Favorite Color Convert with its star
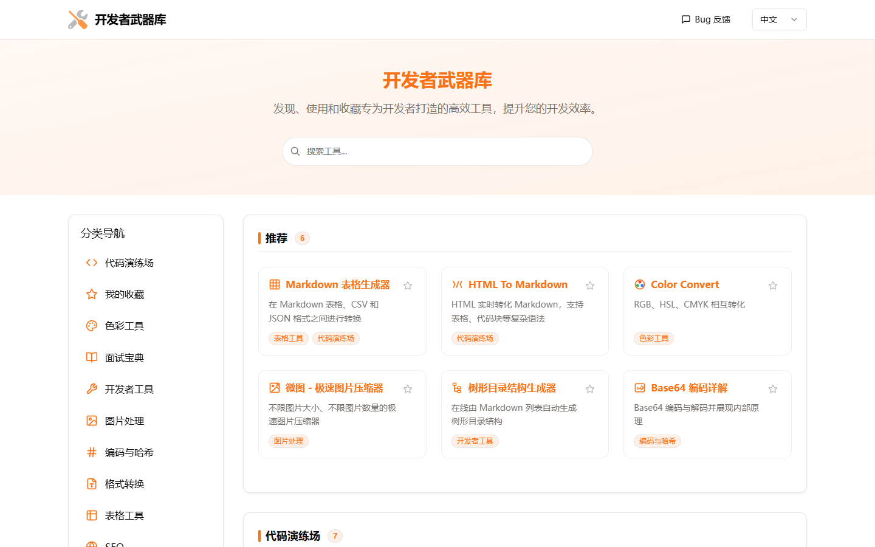The height and width of the screenshot is (547, 875). pyautogui.click(x=773, y=286)
